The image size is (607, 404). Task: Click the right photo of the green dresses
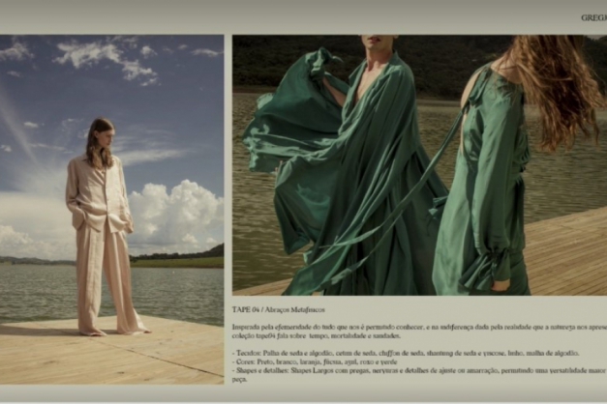tap(418, 164)
